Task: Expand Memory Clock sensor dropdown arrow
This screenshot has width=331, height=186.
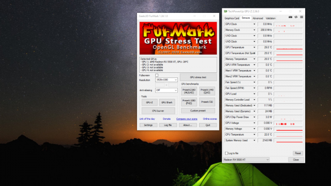Action: [x=254, y=30]
